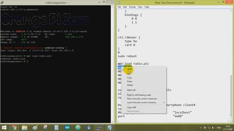The width and height of the screenshot is (234, 131).
Task: Click the '"6600"' port value in Notepad
Action: pos(178,116)
